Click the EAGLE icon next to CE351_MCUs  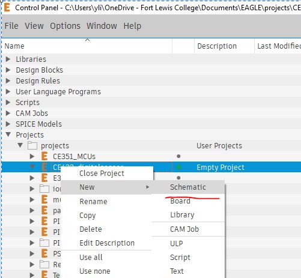(x=44, y=156)
